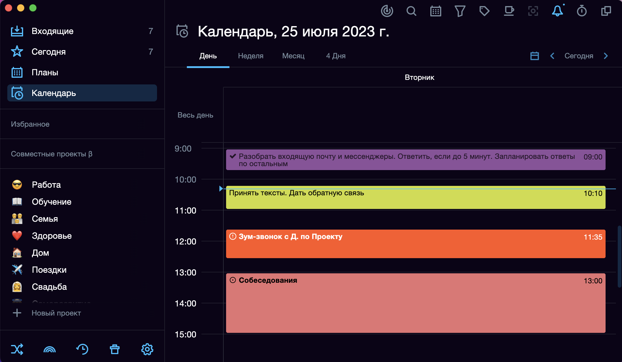Switch to Неделя tab

(251, 56)
